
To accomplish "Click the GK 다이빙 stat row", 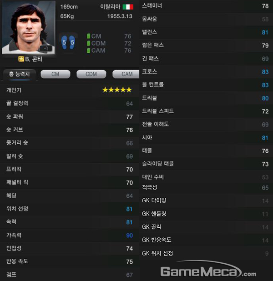I will [x=206, y=201].
